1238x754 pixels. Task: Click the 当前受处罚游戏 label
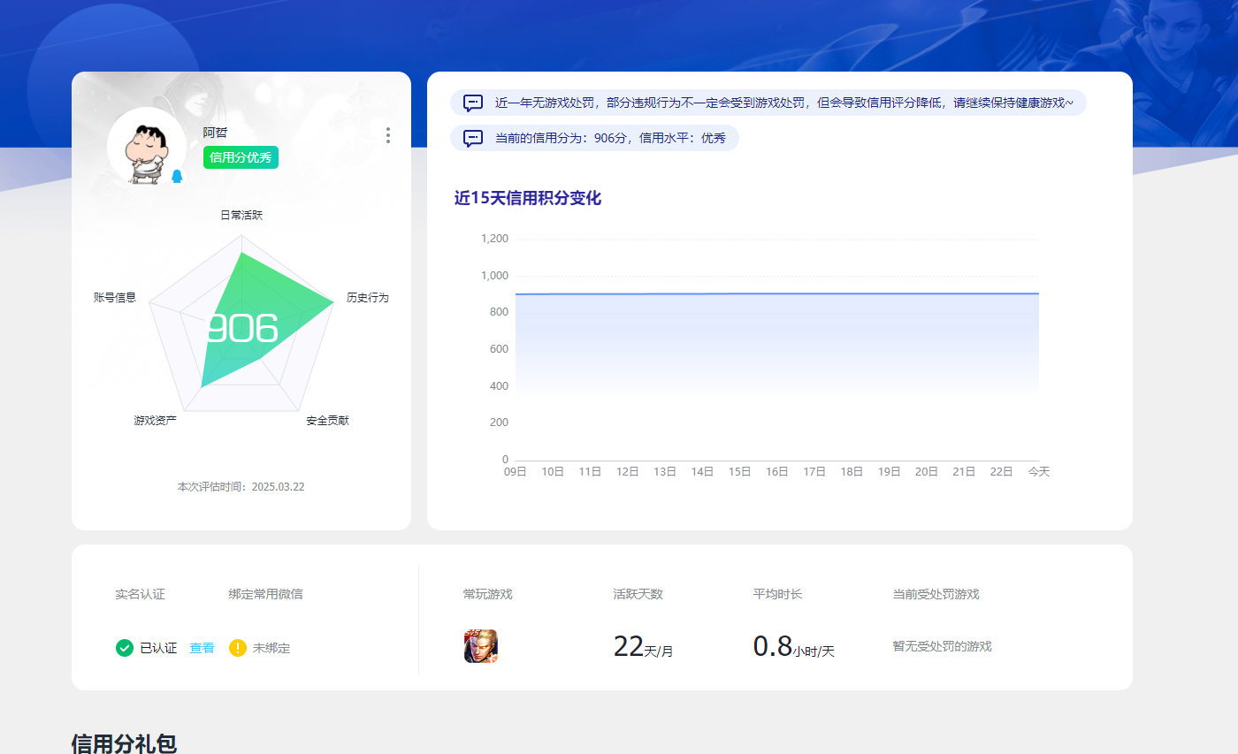[936, 594]
